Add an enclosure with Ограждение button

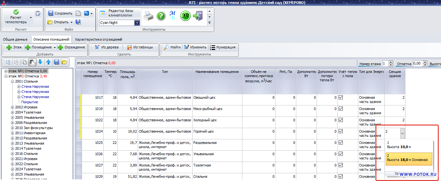point(72,47)
